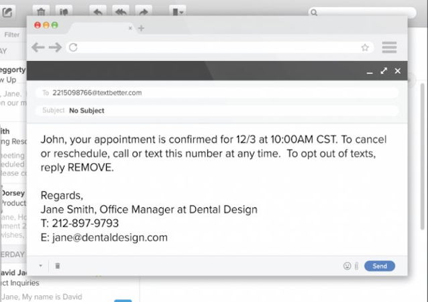Click the compose new message icon
The image size is (428, 302).
click(7, 11)
